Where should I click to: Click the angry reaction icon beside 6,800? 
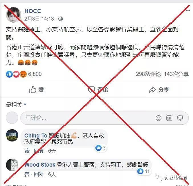point(23,74)
